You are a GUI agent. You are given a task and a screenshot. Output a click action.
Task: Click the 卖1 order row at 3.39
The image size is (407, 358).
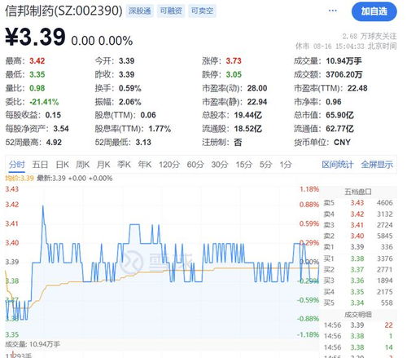[358, 247]
